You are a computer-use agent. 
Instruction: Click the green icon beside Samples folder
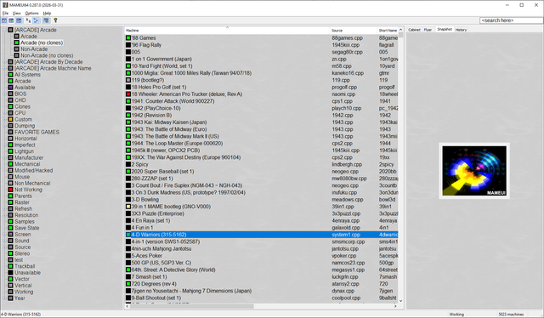click(x=10, y=221)
